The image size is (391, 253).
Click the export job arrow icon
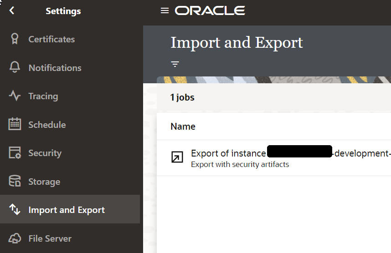pos(177,157)
